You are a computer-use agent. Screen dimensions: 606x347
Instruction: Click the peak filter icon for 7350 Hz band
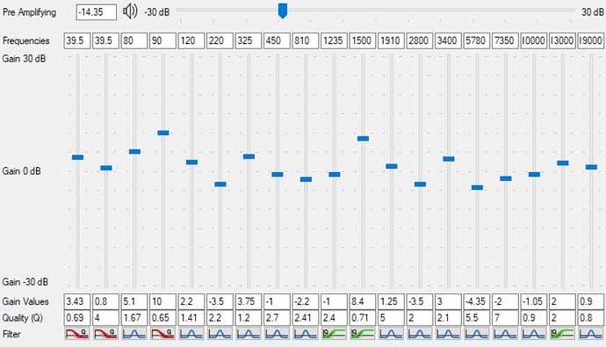click(506, 334)
